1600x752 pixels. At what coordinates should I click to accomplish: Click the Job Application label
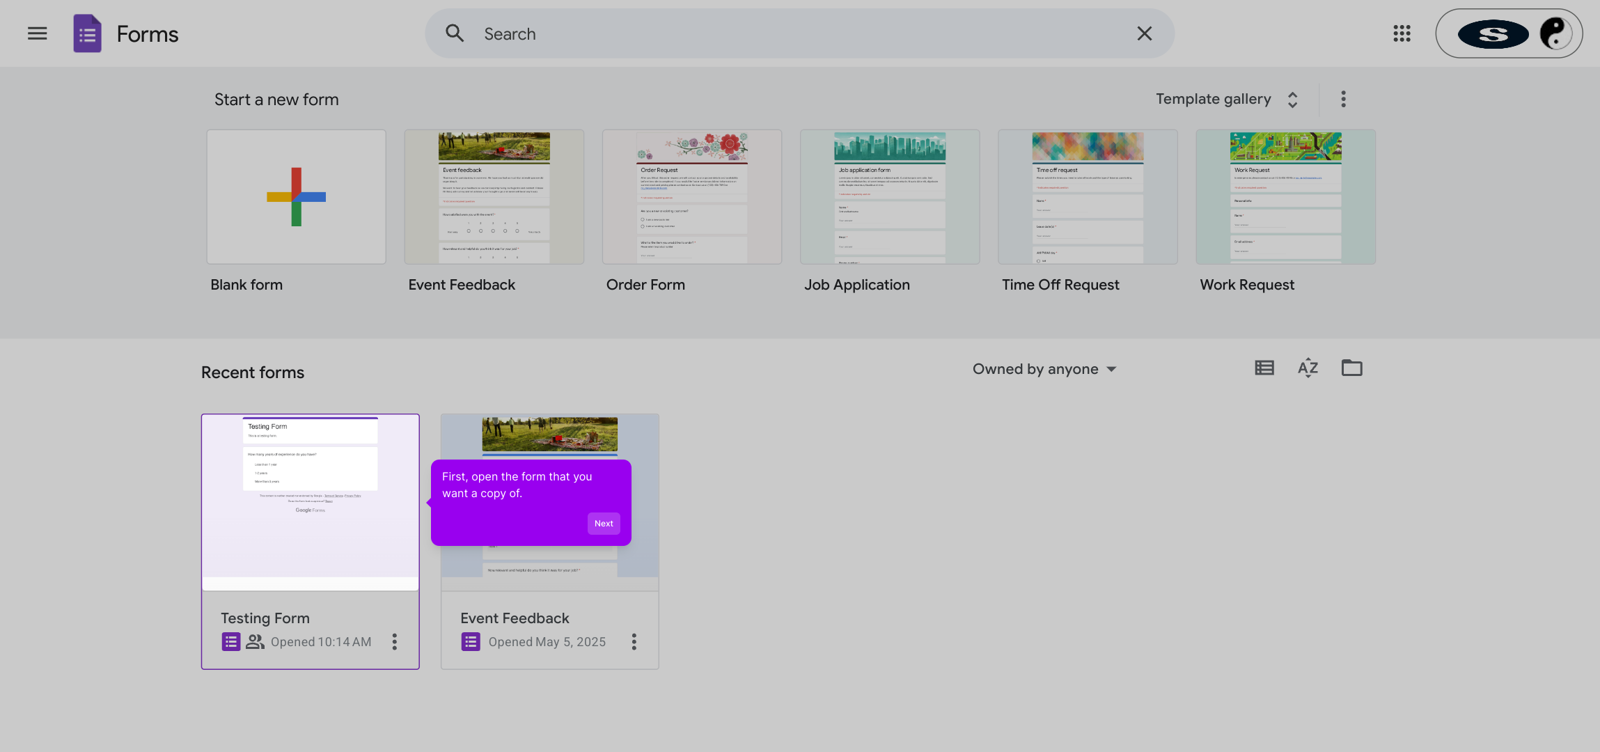857,285
